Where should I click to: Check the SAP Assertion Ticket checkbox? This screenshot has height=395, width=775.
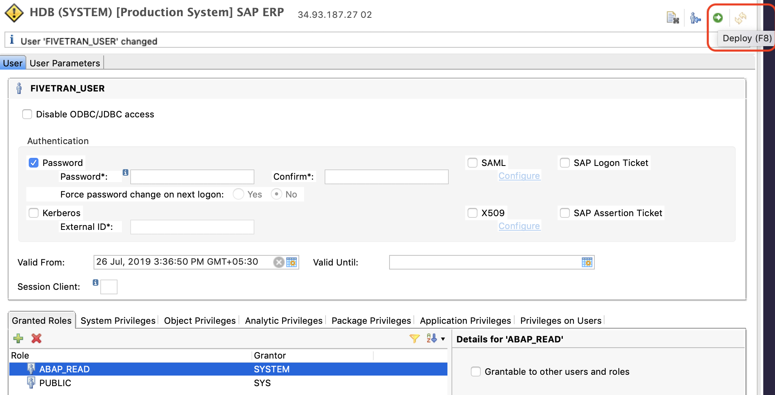click(x=565, y=213)
